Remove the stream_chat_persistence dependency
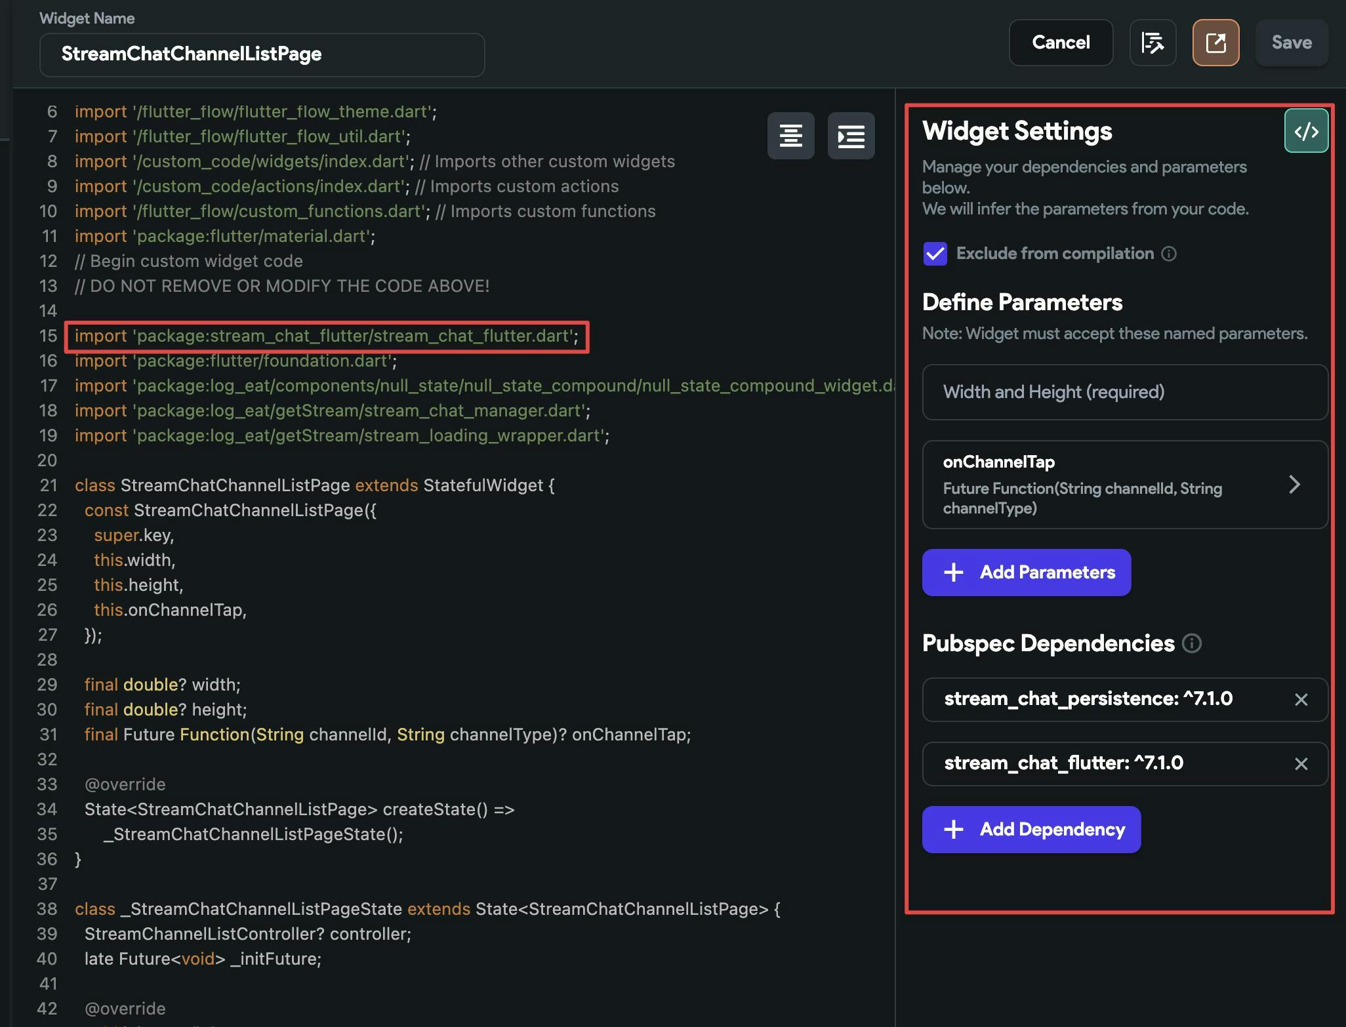The width and height of the screenshot is (1346, 1027). coord(1301,700)
